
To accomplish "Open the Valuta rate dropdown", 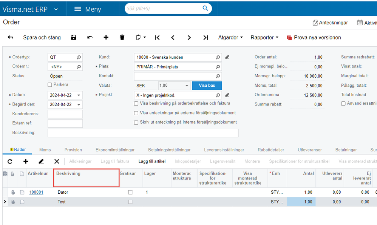I will [x=187, y=86].
